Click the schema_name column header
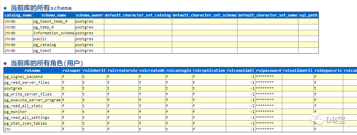This screenshot has width=357, height=135. click(x=54, y=15)
